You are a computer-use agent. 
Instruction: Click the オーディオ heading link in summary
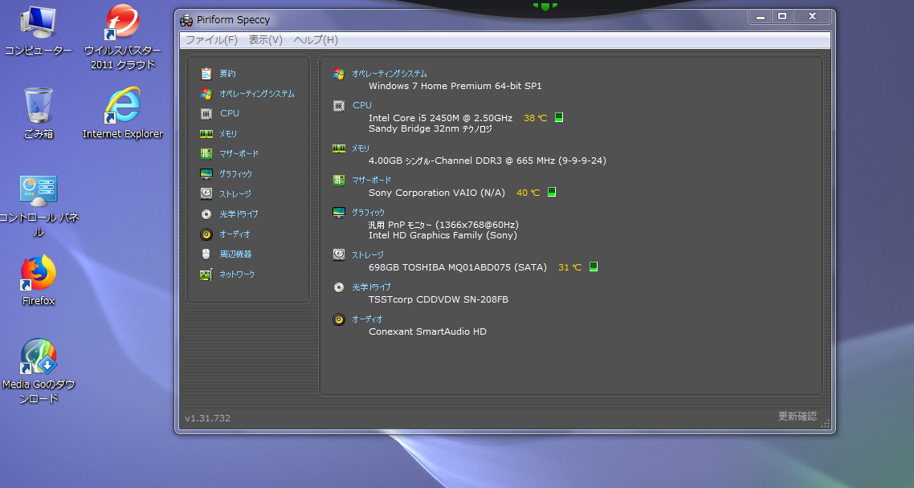coord(367,319)
